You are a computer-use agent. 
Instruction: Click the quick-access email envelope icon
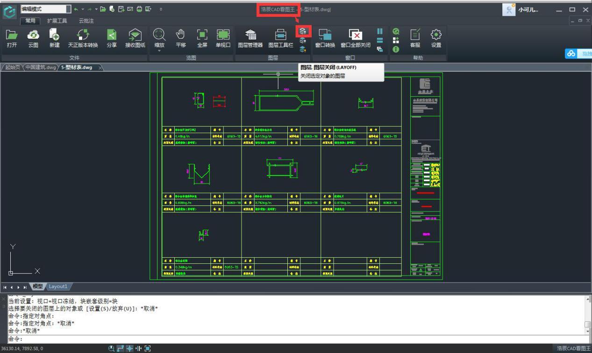point(130,9)
